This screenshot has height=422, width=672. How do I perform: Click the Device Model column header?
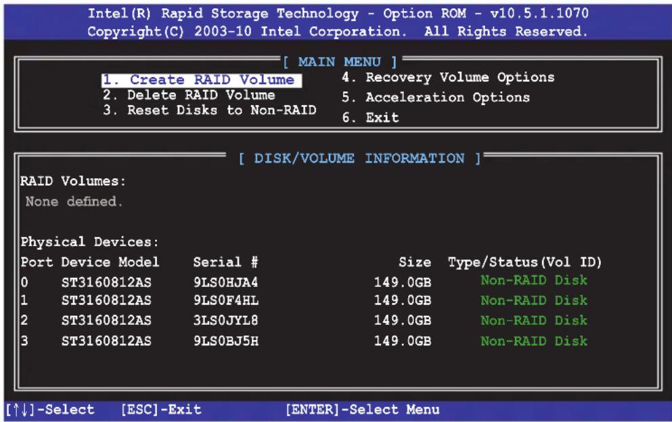110,262
